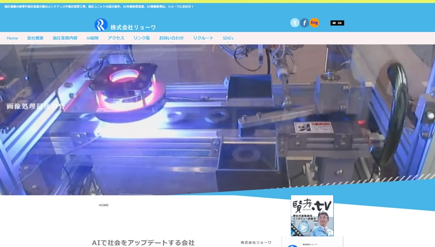Toggle the sound ON switch
Viewport: 435px width, 247px height.
337,23
